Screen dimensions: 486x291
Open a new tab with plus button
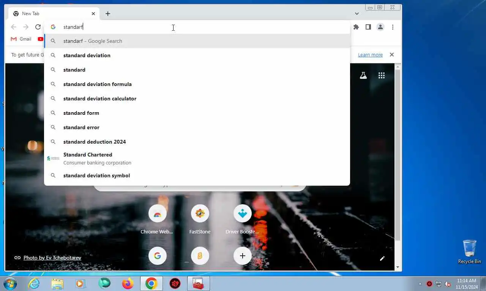click(x=108, y=14)
